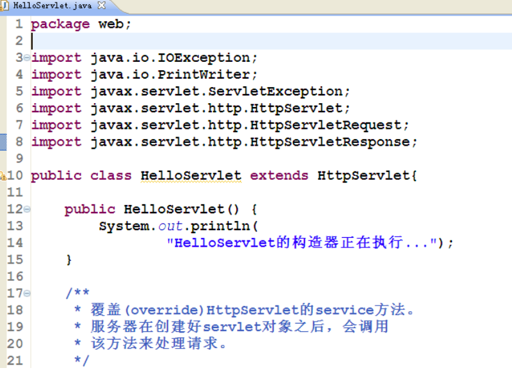Click the 'extends' keyword on line 10
The width and height of the screenshot is (512, 377).
(x=279, y=176)
